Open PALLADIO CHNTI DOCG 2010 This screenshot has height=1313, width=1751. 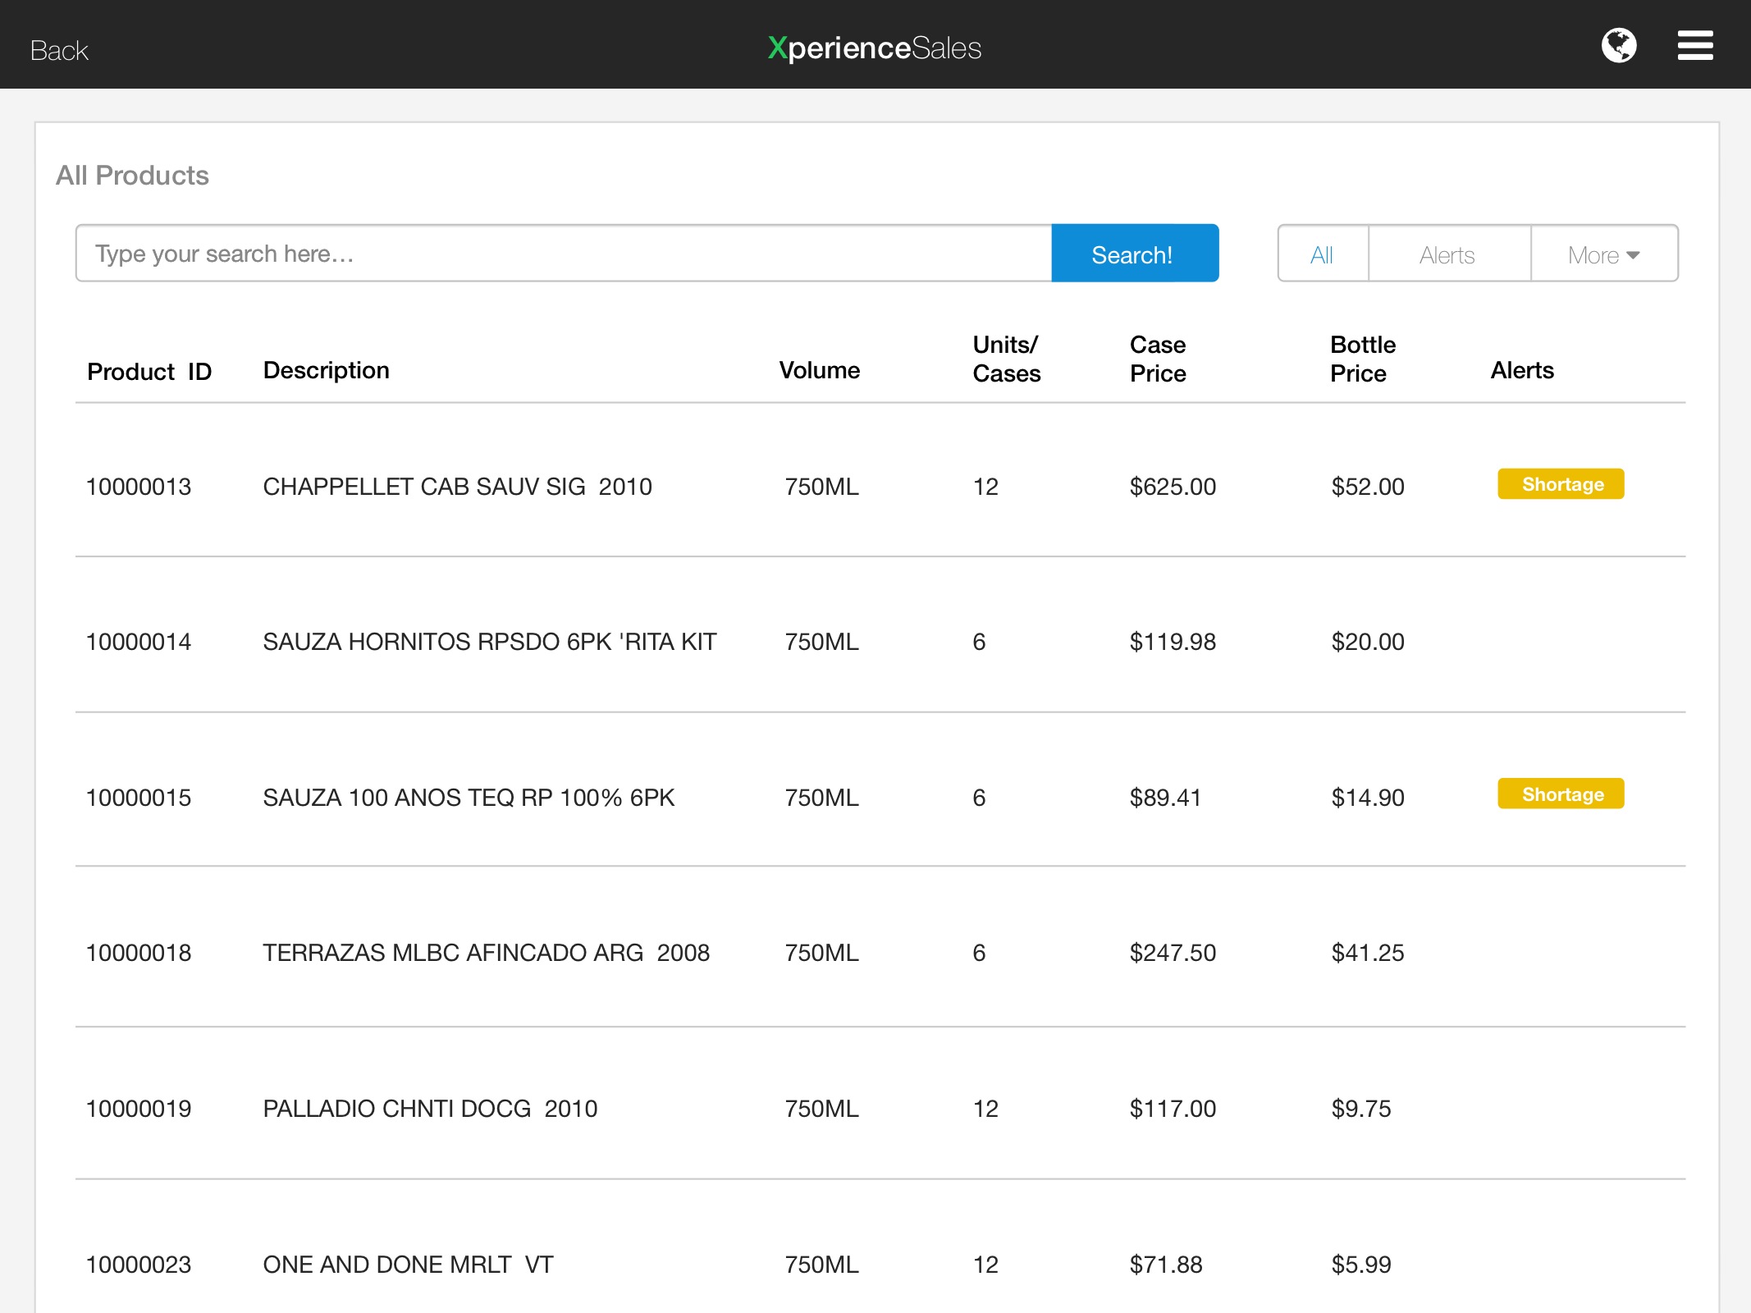point(430,1109)
